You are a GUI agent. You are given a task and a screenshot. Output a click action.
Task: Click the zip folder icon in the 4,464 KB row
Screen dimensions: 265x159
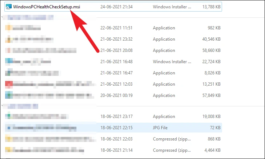9,150
